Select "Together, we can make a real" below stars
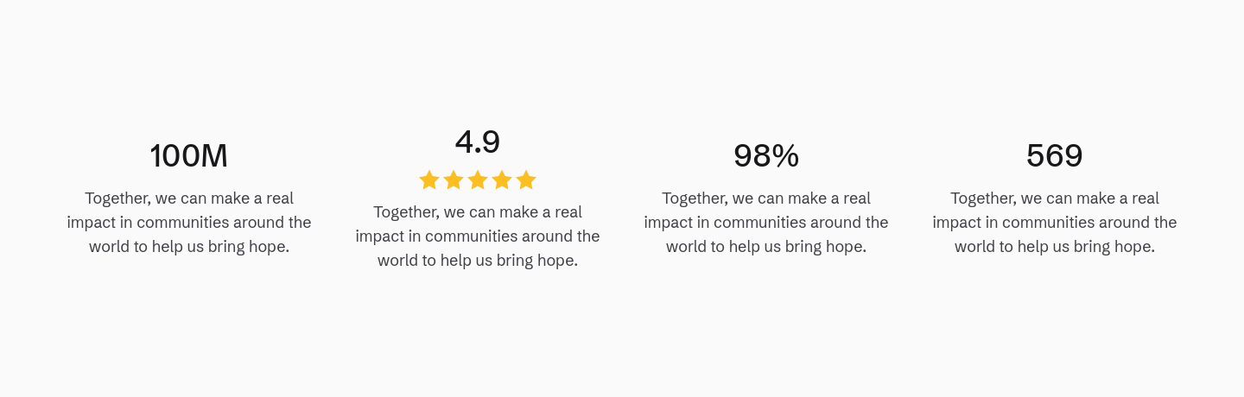Screen dimensions: 1244x397 (478, 212)
